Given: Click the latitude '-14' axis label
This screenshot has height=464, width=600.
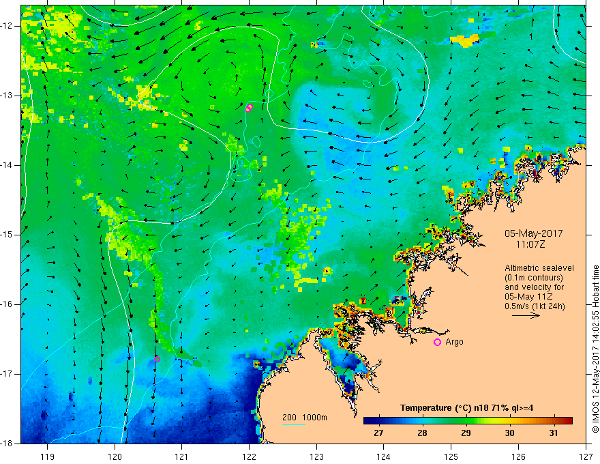Looking at the screenshot, I should (7, 165).
